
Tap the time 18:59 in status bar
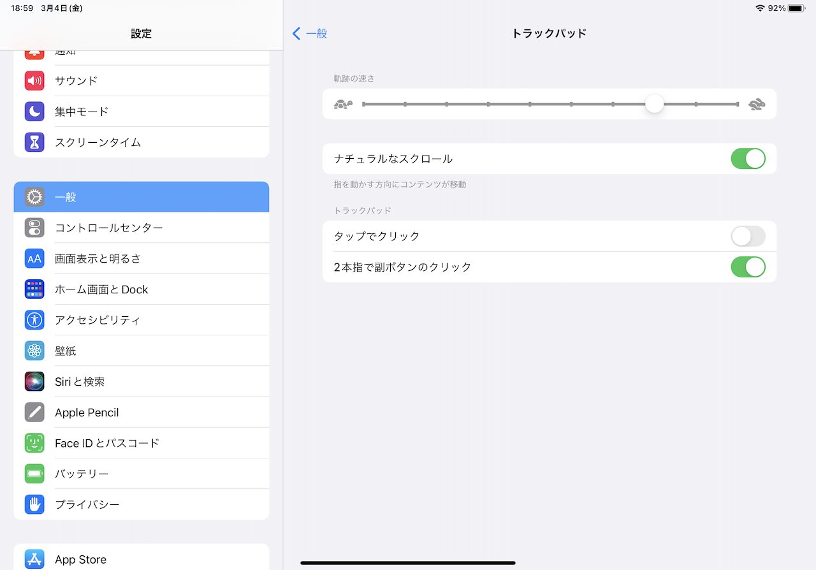(x=22, y=8)
